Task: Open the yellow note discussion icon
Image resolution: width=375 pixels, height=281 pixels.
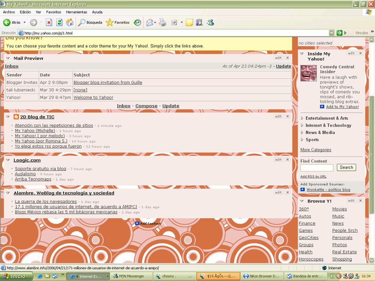Action: [189, 23]
